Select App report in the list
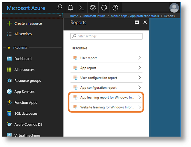The width and height of the screenshot is (191, 147). tap(88, 68)
